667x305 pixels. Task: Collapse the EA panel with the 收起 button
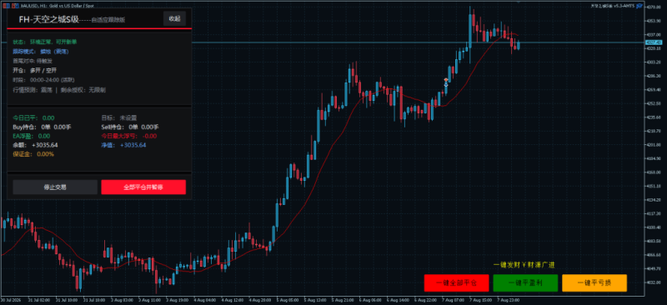(x=174, y=18)
